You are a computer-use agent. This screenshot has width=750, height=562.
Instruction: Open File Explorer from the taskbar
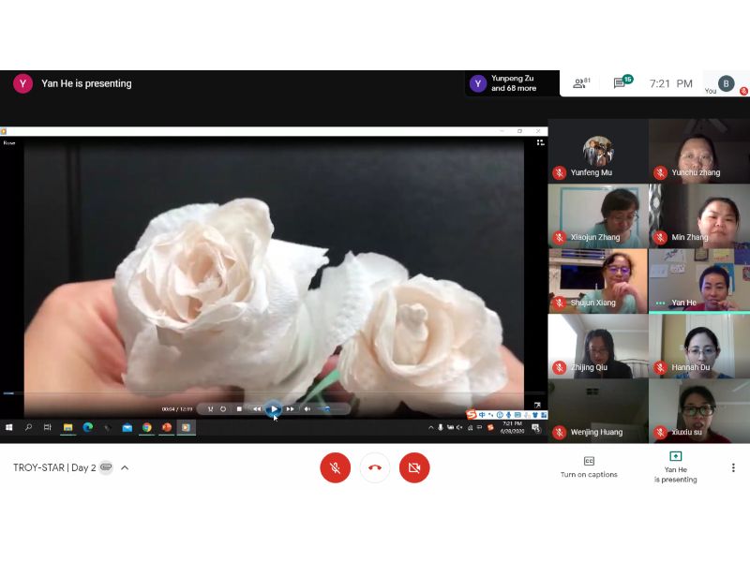(67, 427)
